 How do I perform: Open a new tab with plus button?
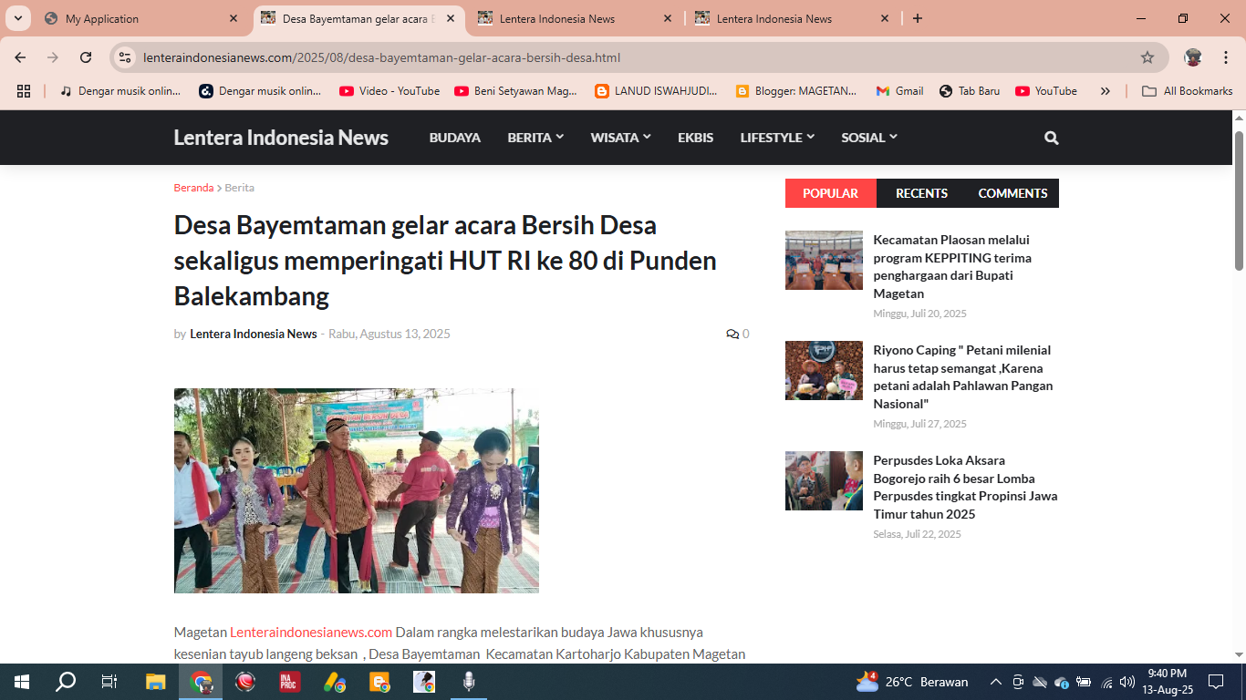tap(918, 18)
